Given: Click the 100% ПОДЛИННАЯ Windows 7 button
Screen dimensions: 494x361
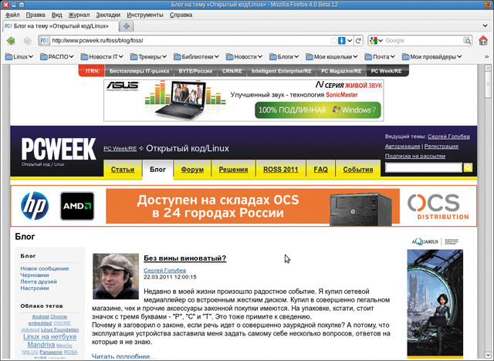Looking at the screenshot, I should (317, 110).
